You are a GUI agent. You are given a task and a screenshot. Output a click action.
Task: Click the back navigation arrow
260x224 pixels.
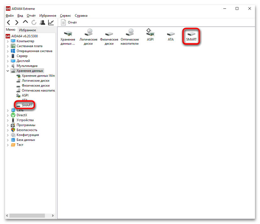[x=8, y=22]
